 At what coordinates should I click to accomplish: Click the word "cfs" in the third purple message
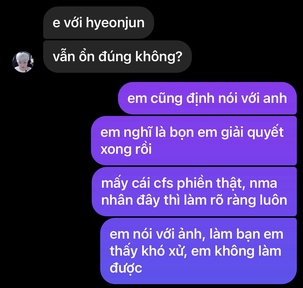coord(163,183)
